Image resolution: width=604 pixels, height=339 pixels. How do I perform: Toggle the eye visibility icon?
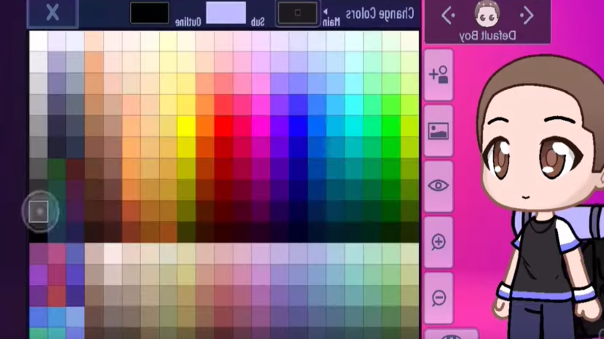(439, 186)
